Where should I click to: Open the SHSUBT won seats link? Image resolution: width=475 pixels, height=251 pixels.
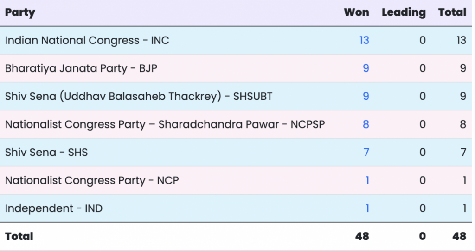[x=366, y=96]
